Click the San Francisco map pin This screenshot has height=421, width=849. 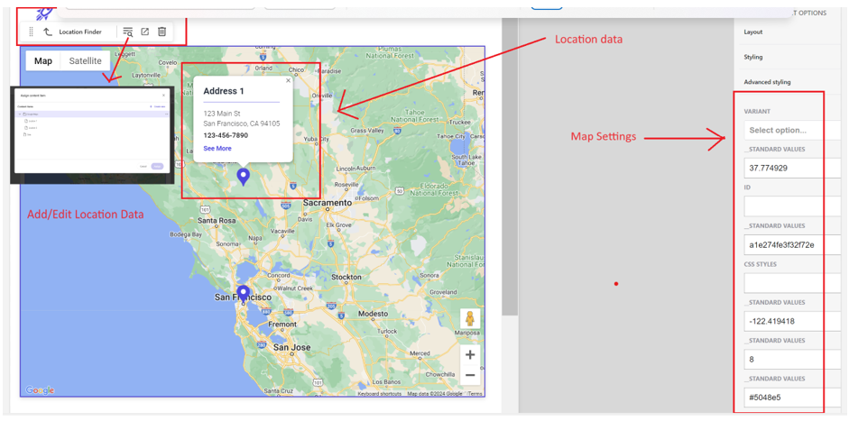point(243,295)
